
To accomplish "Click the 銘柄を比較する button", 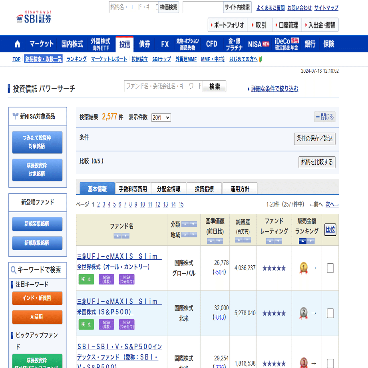I will coord(317,162).
